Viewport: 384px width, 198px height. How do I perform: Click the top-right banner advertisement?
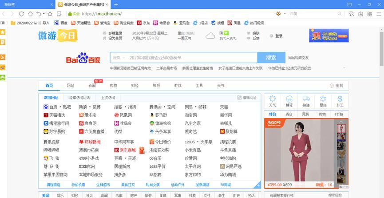click(x=329, y=36)
